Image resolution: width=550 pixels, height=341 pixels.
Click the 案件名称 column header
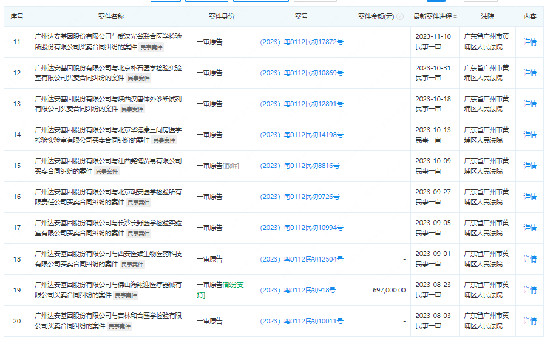(x=110, y=16)
